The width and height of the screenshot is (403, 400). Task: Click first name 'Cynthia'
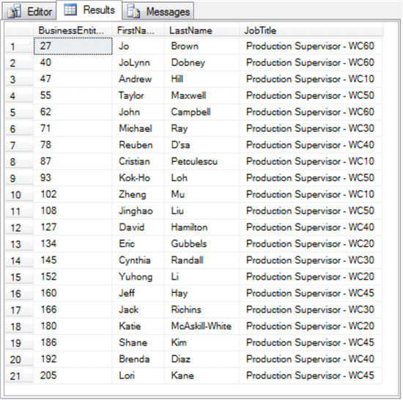point(134,260)
